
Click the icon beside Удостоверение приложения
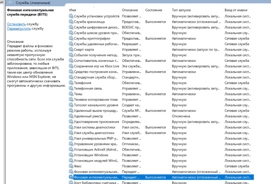pyautogui.click(x=71, y=122)
